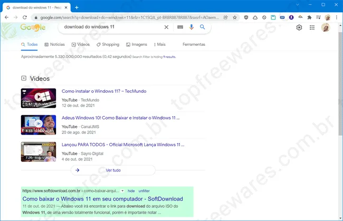Screen dimensions: 343x221
Task: Click the circular blocker extension icon
Action: [264, 17]
